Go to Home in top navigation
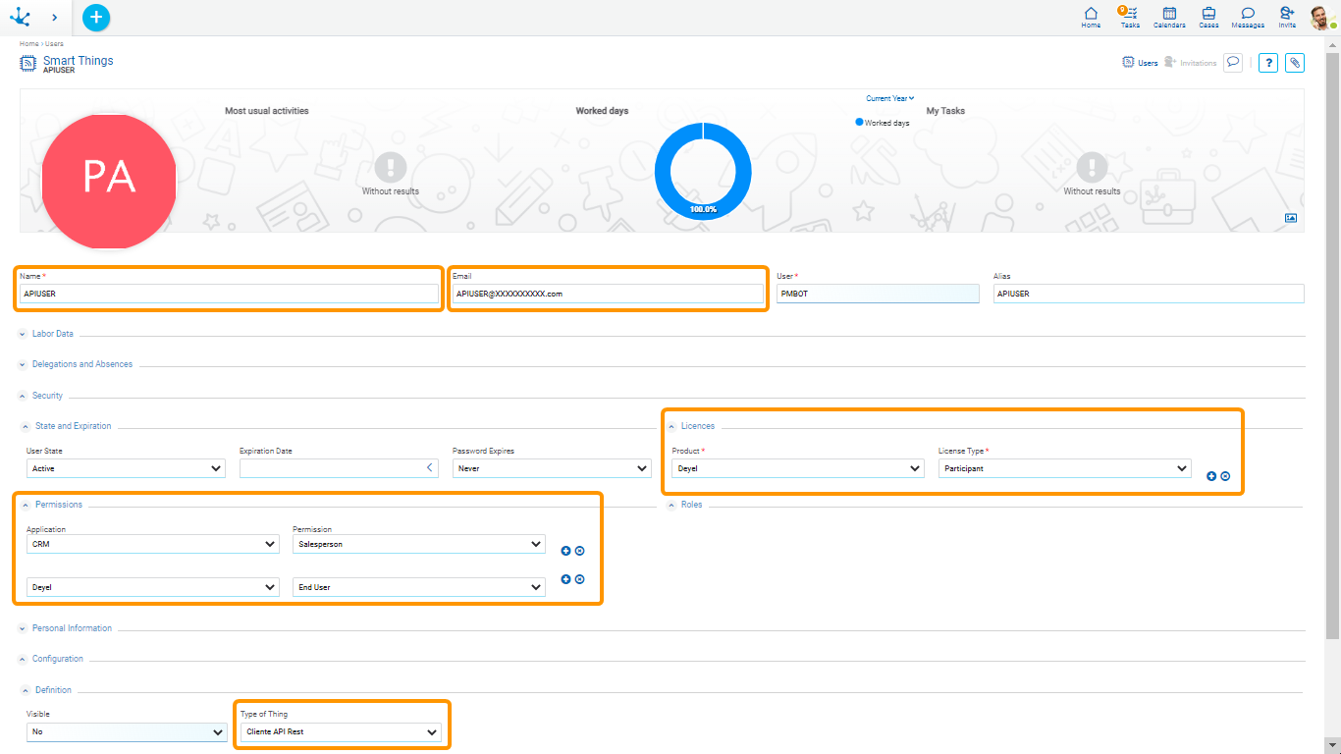Viewport: 1341px width, 754px height. (x=1091, y=17)
